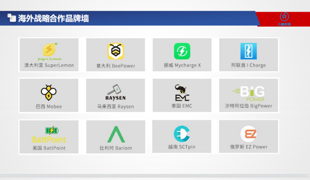Click the charger logo in red header
The height and width of the screenshot is (180, 310).
(x=284, y=19)
